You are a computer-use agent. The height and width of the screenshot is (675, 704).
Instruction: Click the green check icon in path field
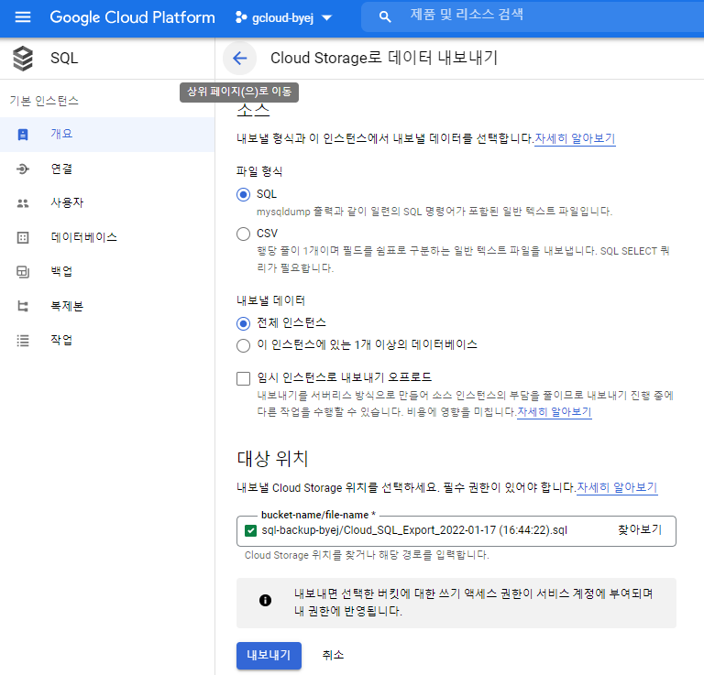(250, 531)
